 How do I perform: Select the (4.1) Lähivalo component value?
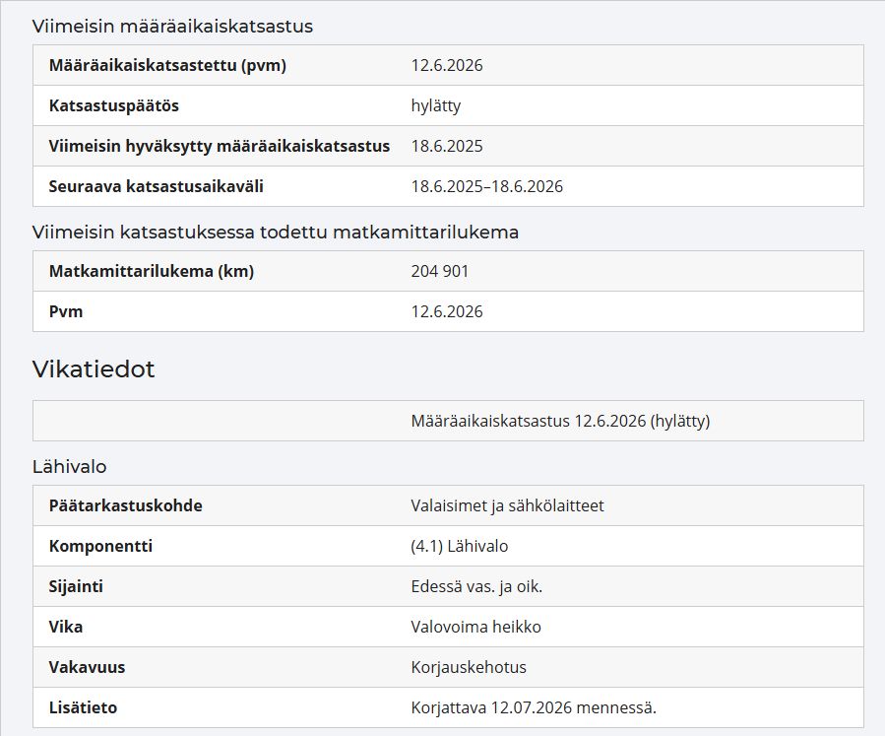[459, 546]
